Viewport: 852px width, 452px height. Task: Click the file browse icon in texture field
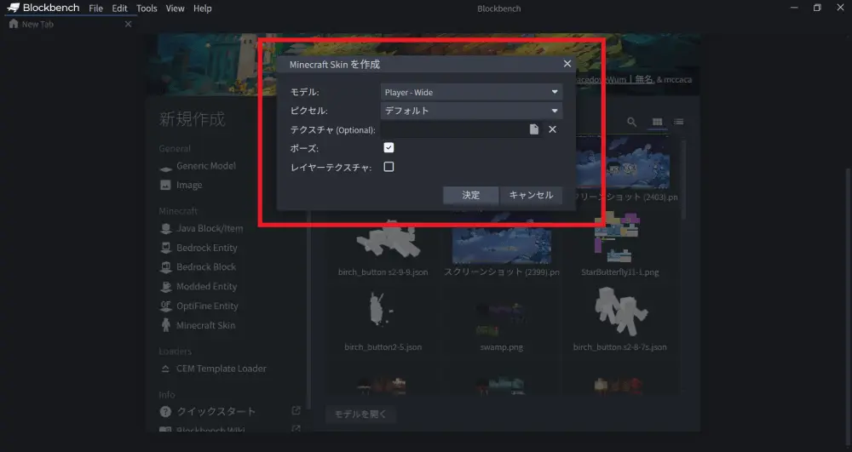pyautogui.click(x=534, y=129)
